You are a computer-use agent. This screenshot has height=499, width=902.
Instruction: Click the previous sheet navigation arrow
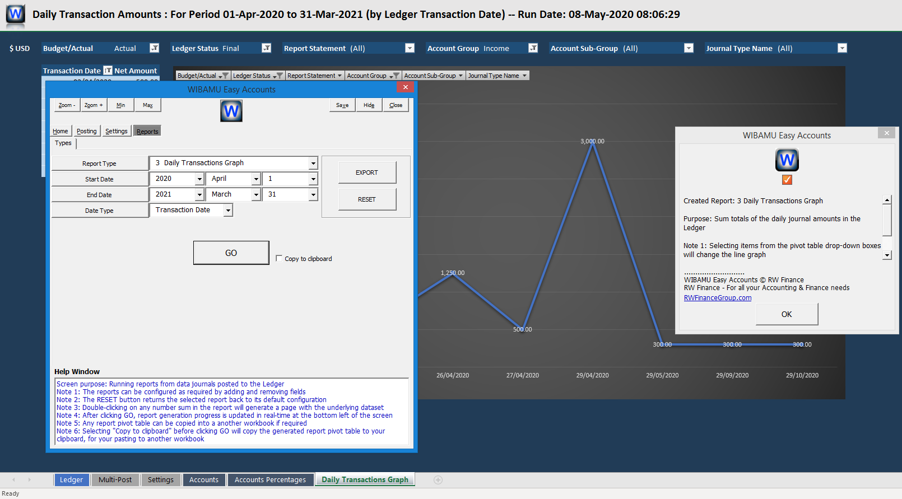coord(13,480)
